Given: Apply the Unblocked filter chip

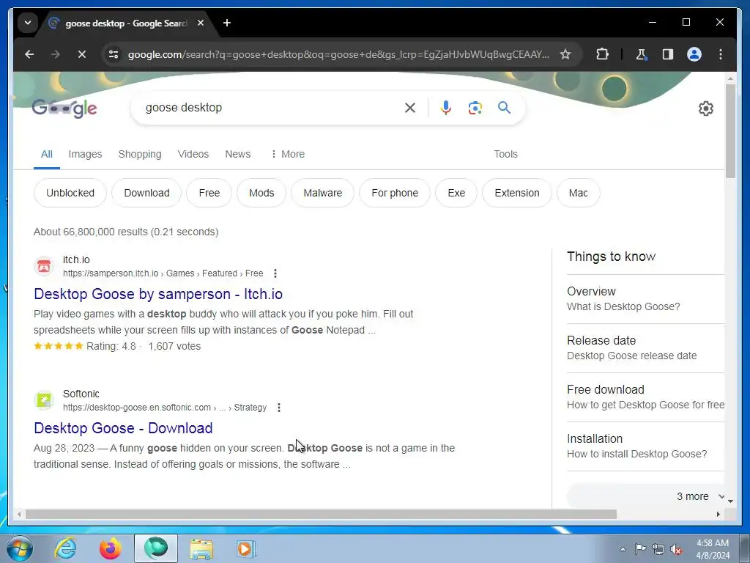Looking at the screenshot, I should (70, 193).
